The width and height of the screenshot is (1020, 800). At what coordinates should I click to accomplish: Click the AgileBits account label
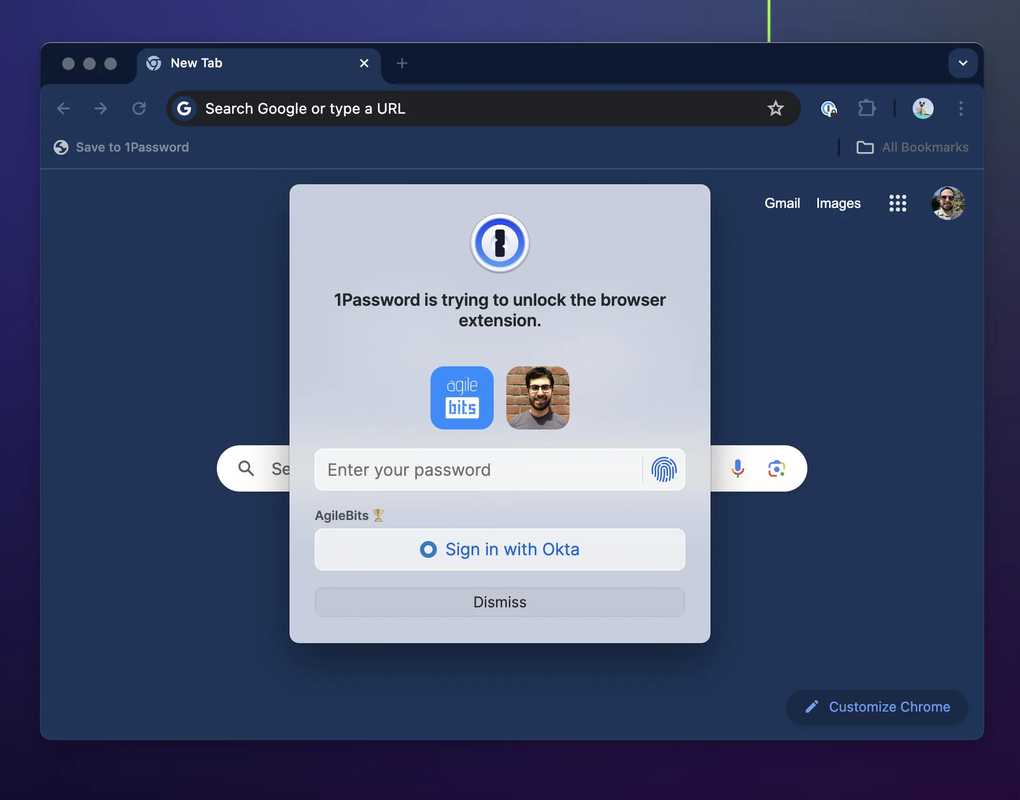pos(349,515)
